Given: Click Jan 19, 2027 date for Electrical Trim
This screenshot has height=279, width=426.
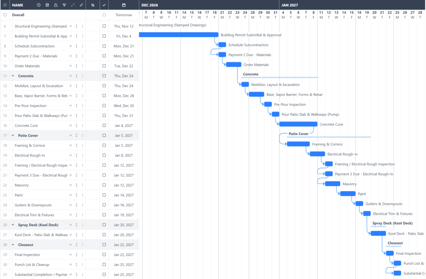Looking at the screenshot, I should click(124, 215).
